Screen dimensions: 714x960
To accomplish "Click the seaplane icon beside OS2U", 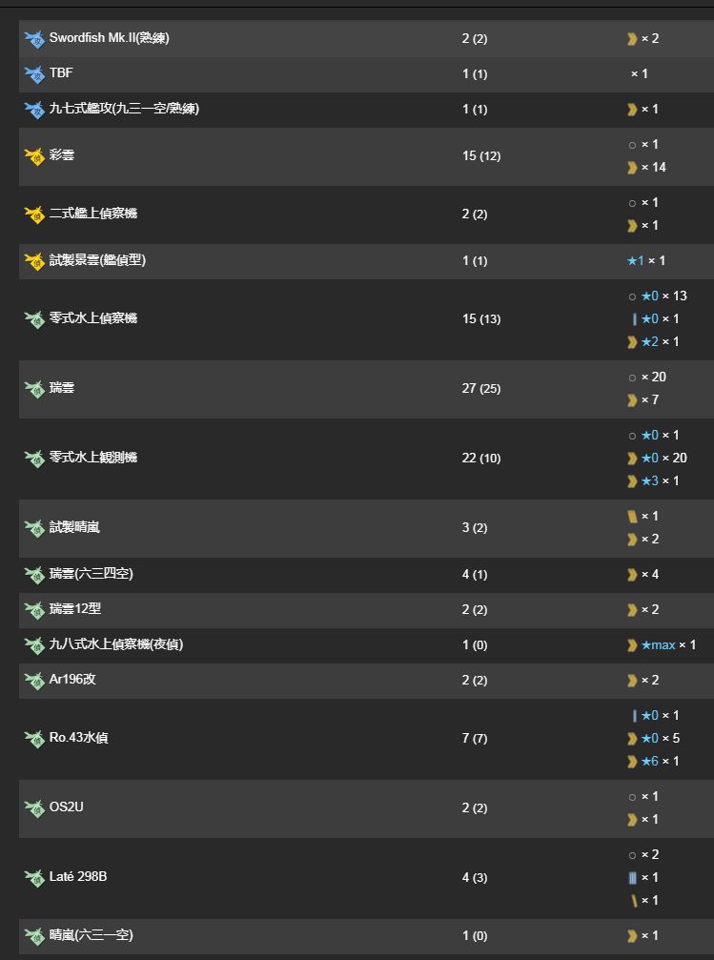I will click(x=34, y=808).
